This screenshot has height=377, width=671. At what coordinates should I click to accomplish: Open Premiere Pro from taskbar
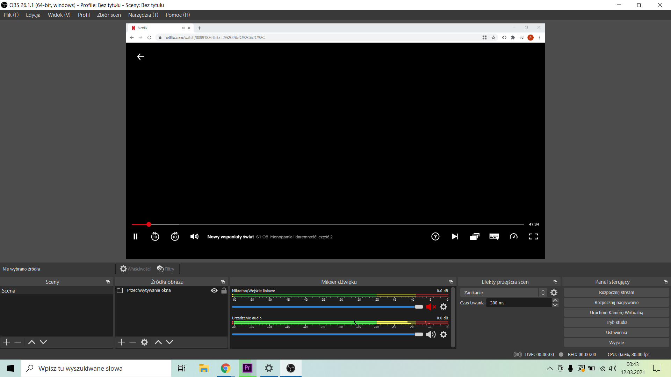tap(247, 368)
